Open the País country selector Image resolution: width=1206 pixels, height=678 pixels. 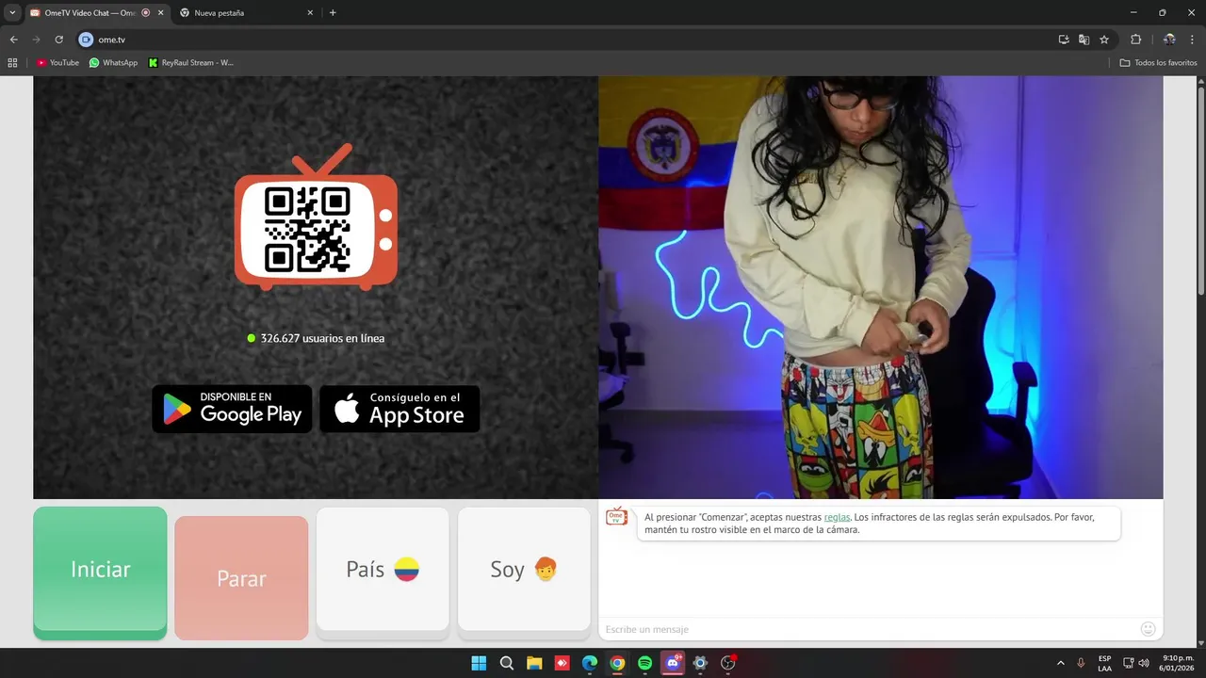(383, 570)
